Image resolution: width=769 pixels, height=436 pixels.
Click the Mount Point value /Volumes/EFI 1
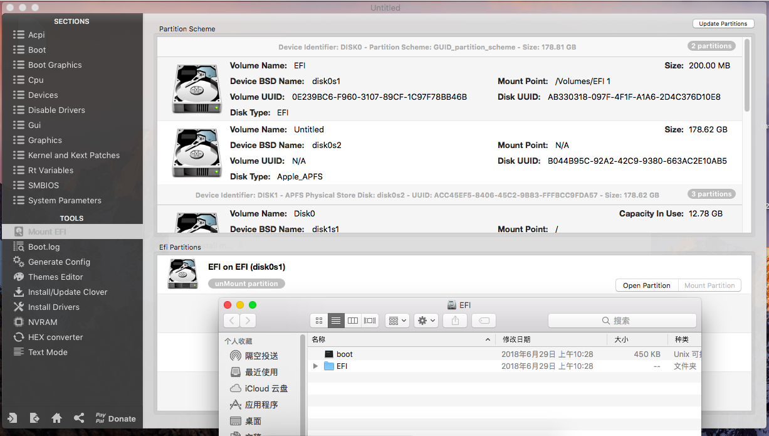583,81
